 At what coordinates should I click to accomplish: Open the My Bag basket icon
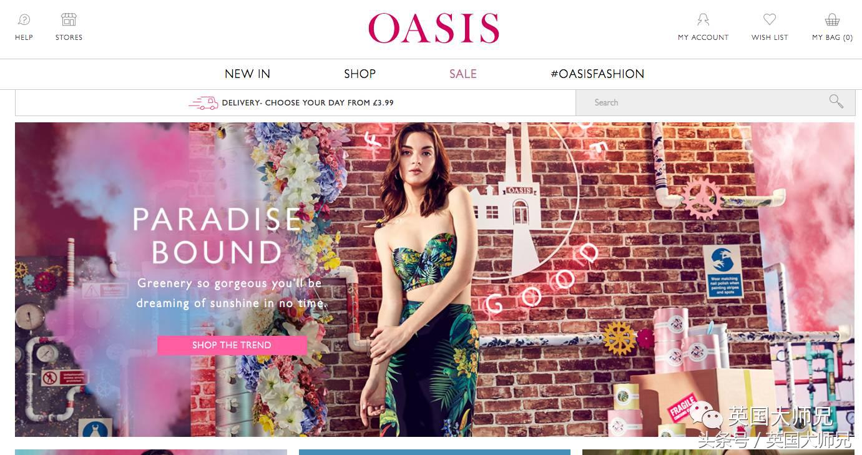click(x=832, y=20)
